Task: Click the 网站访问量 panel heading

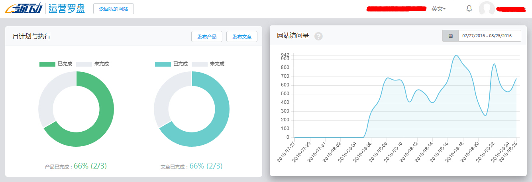Action: click(x=293, y=36)
